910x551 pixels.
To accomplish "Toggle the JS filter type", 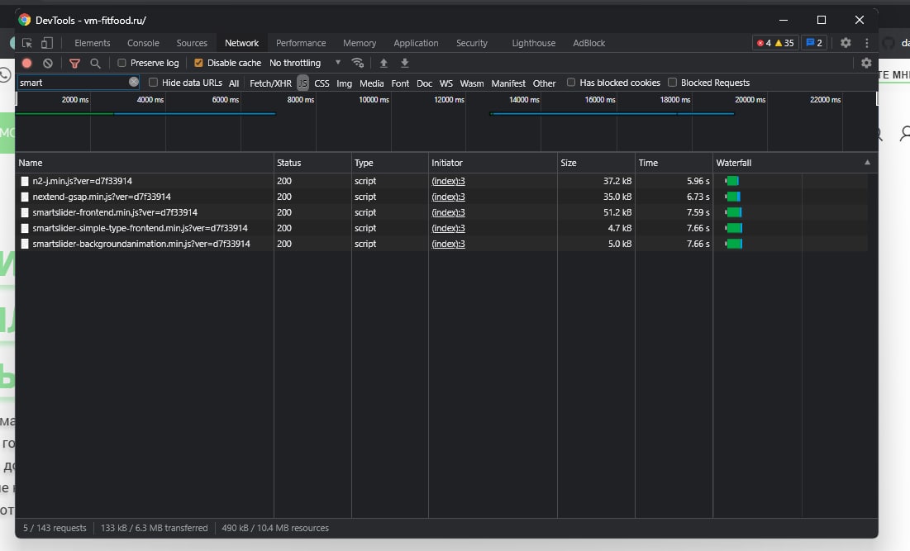I will (303, 83).
